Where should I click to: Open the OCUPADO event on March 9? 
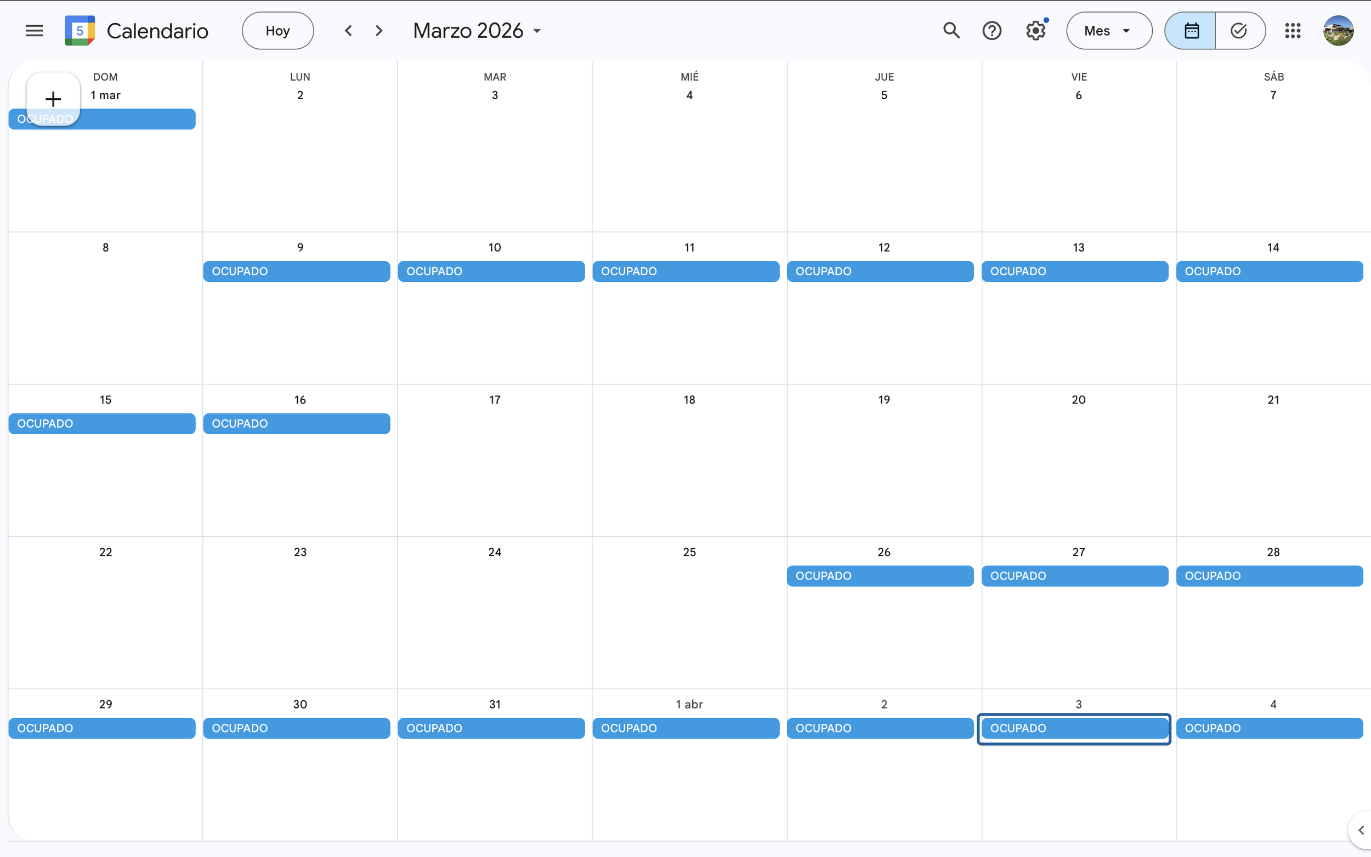(x=297, y=271)
